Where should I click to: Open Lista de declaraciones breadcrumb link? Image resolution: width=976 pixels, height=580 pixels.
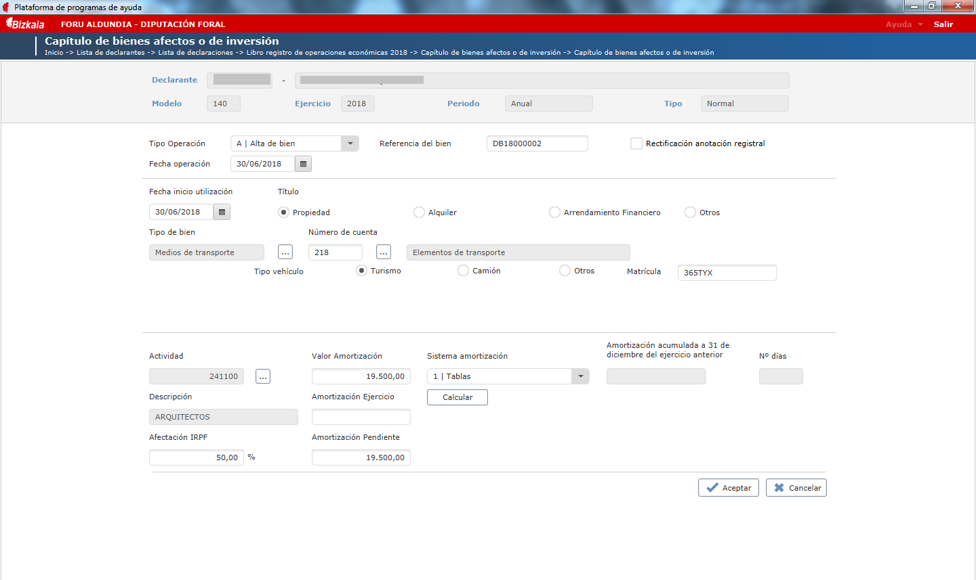196,53
